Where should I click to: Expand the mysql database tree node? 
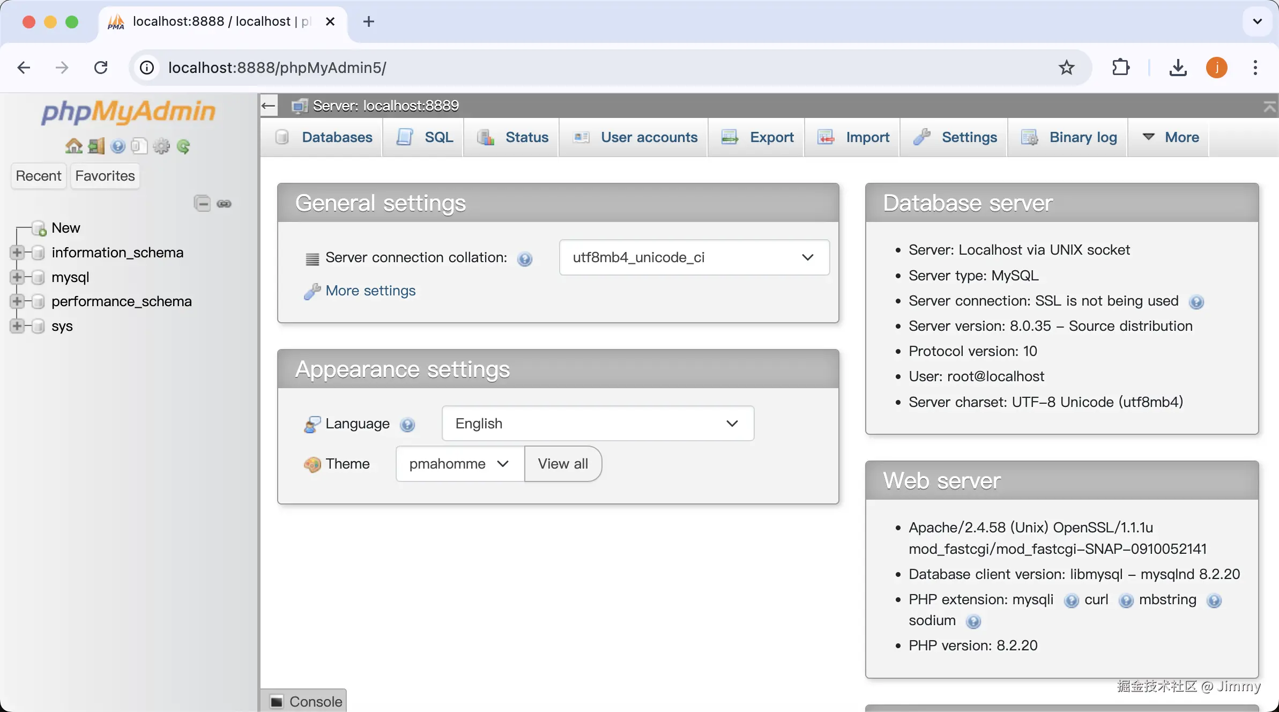[x=17, y=277]
